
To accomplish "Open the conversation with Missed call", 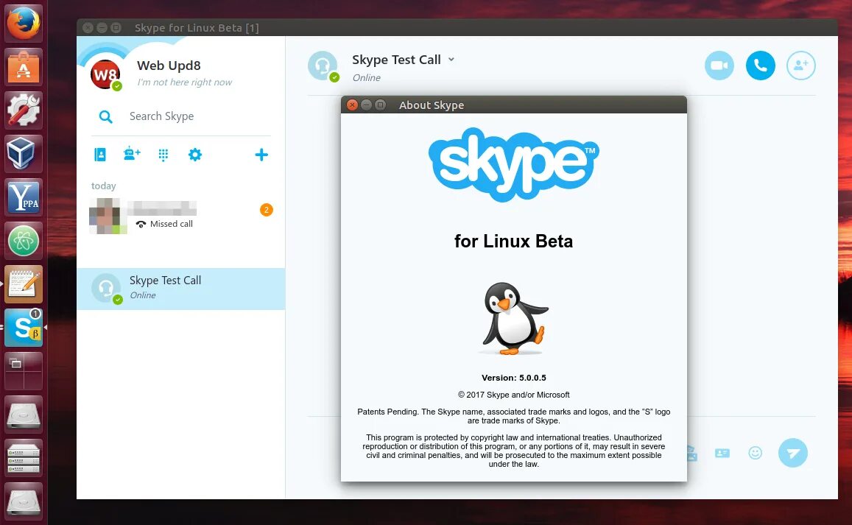I will tap(181, 216).
